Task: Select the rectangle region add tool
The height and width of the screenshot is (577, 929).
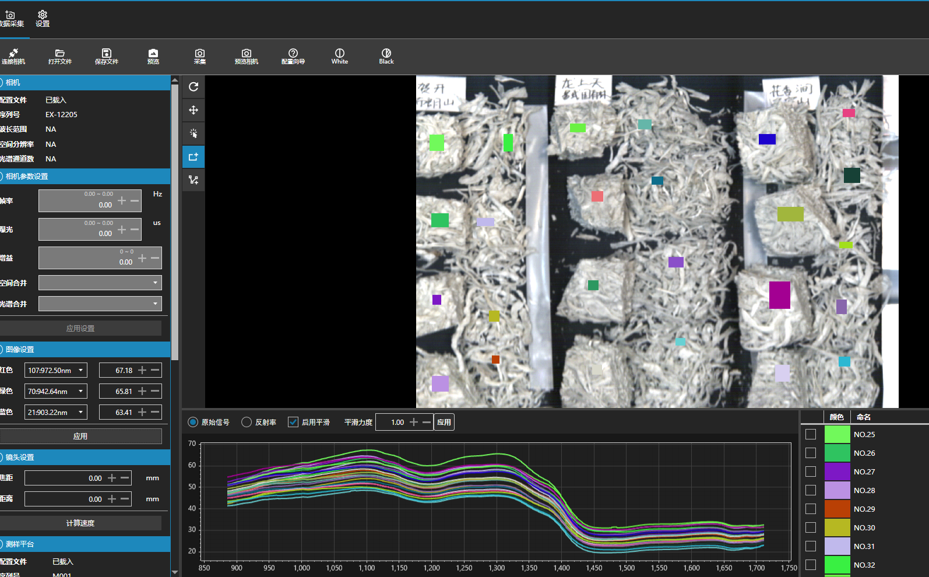Action: pyautogui.click(x=193, y=157)
